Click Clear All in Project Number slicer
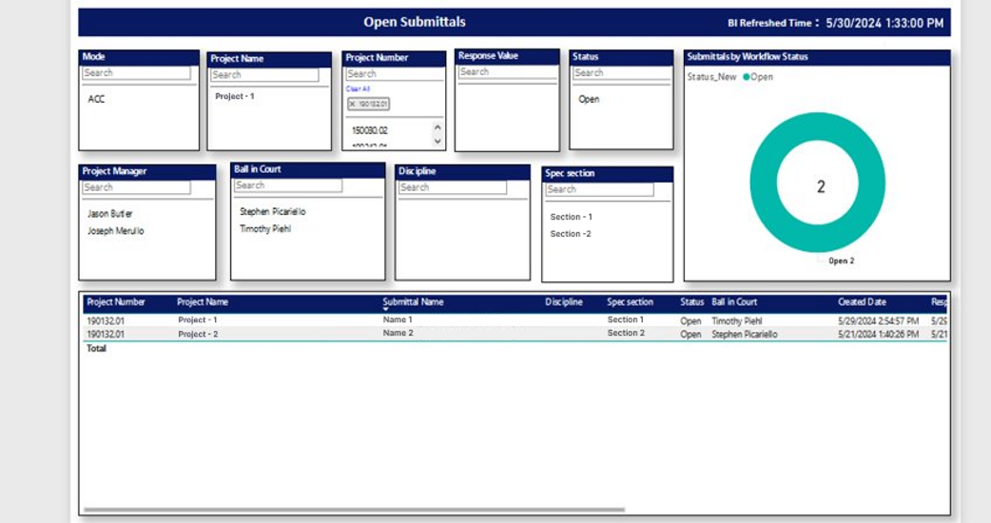The height and width of the screenshot is (523, 991). tap(358, 88)
